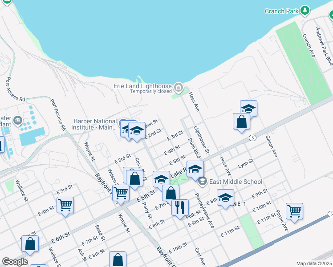Click the school marker on Lake Rd
333x267 pixels.
click(x=195, y=169)
